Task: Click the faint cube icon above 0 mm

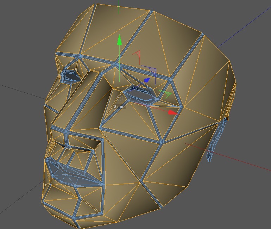Action: [x=119, y=98]
